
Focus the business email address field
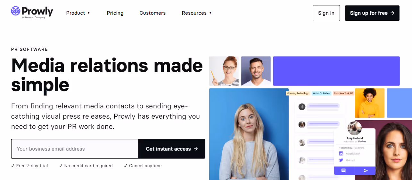tap(75, 149)
